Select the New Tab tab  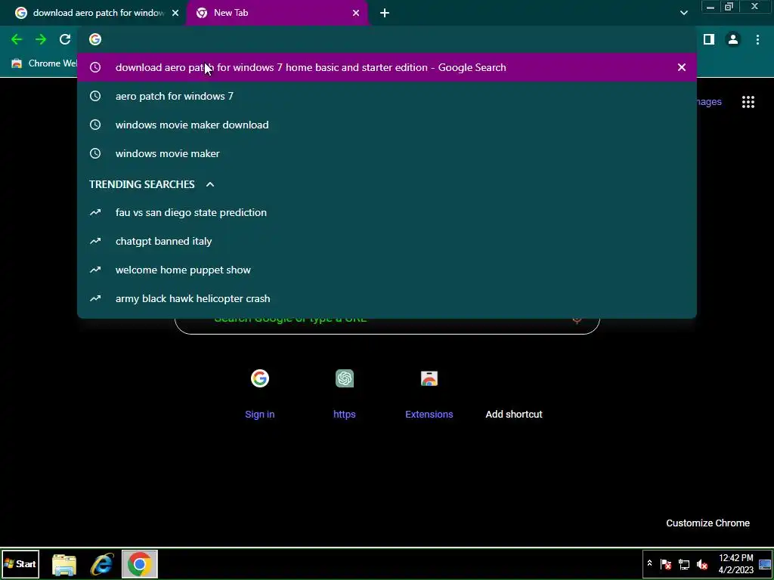coord(277,14)
